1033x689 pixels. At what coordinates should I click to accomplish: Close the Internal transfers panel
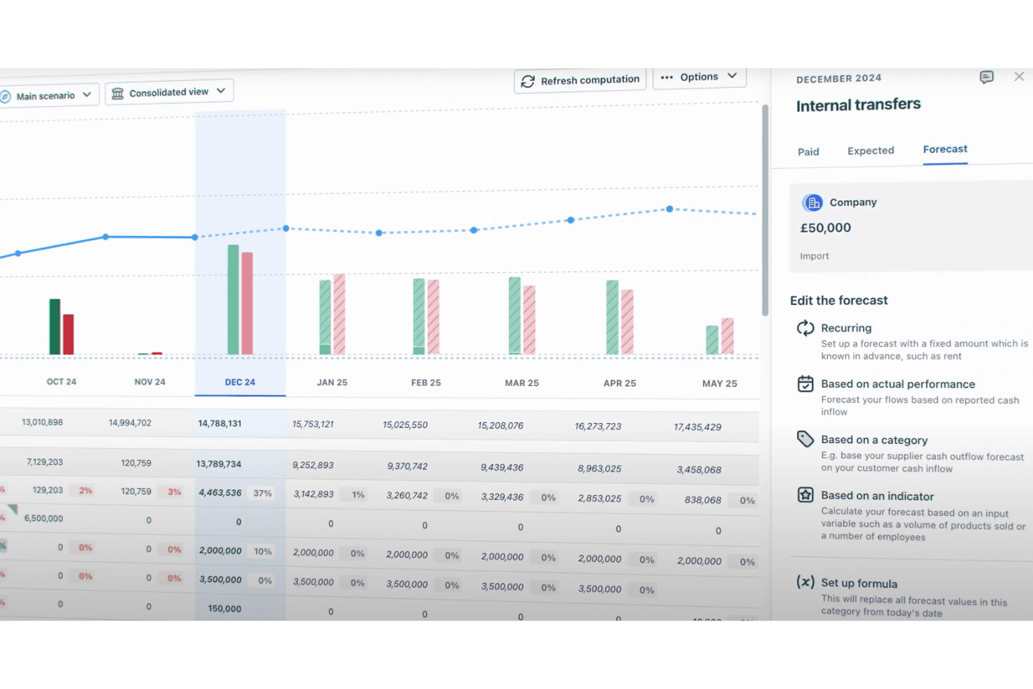(1019, 77)
